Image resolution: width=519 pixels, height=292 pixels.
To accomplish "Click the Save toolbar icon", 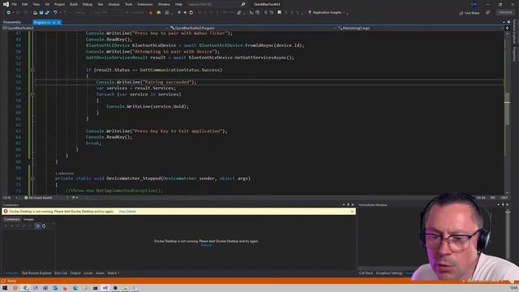I will pyautogui.click(x=41, y=13).
